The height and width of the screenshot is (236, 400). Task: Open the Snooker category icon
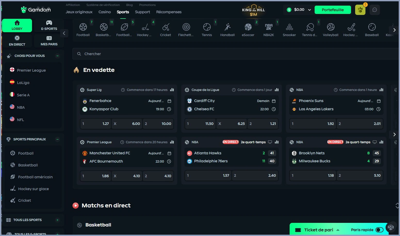(289, 29)
